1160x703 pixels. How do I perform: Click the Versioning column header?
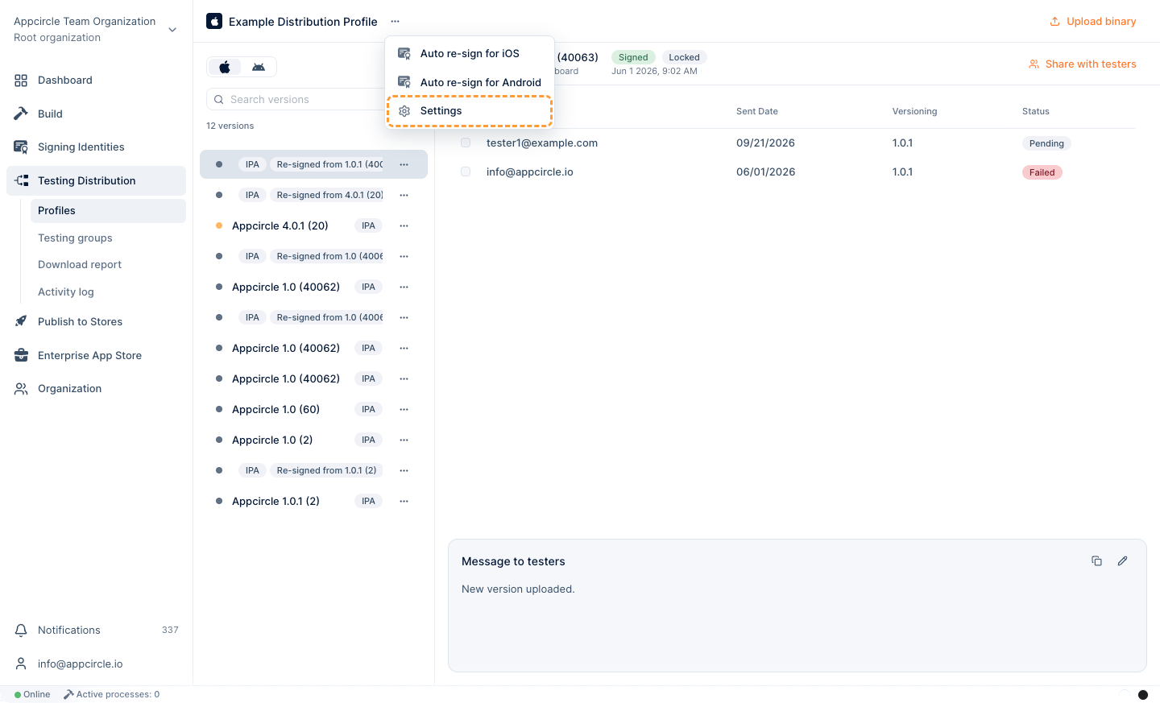[914, 112]
